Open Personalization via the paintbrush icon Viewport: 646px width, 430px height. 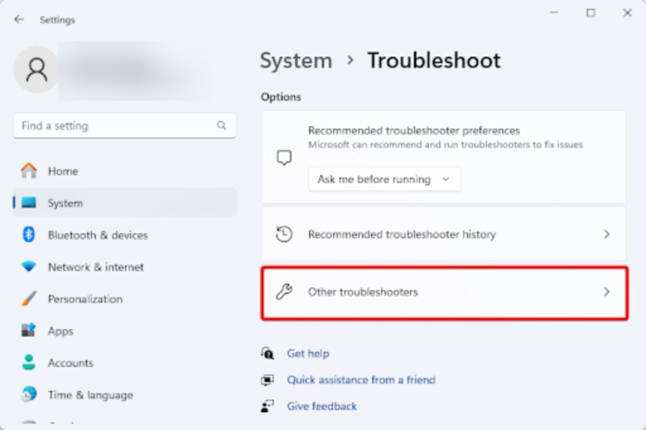click(29, 299)
